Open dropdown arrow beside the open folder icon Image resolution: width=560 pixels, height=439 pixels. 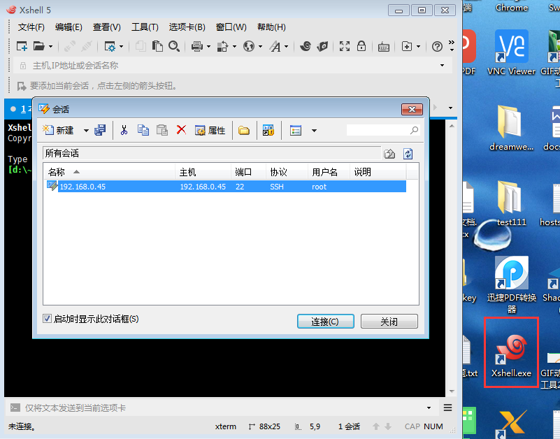click(50, 46)
